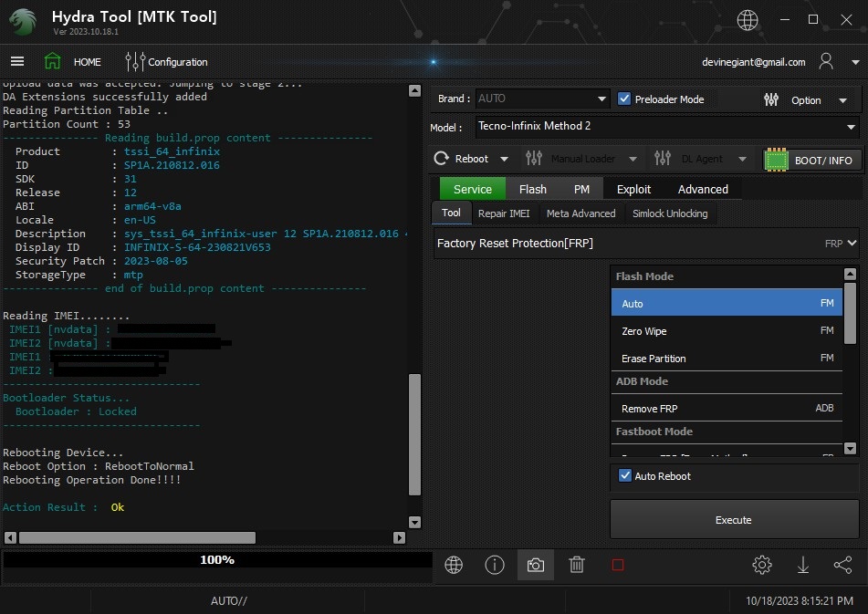This screenshot has height=614, width=868.
Task: Click the date time status bar entry
Action: [x=799, y=600]
